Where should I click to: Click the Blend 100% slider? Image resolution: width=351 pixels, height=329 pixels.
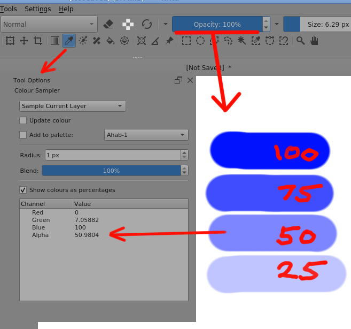click(111, 171)
